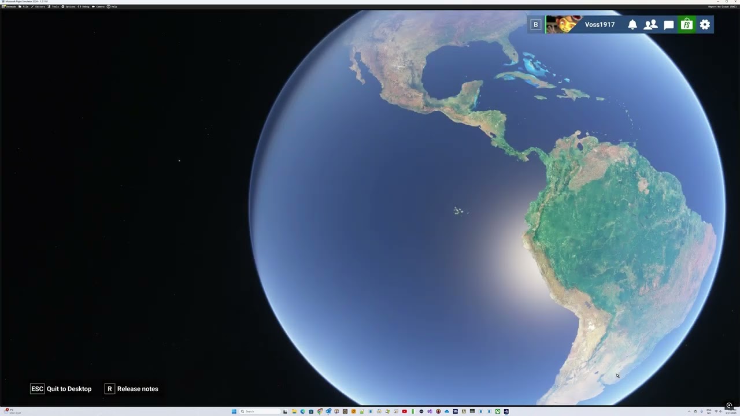Open the Devmode menu
740x416 pixels.
[9, 6]
